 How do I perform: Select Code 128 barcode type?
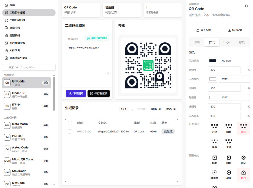point(26,94)
